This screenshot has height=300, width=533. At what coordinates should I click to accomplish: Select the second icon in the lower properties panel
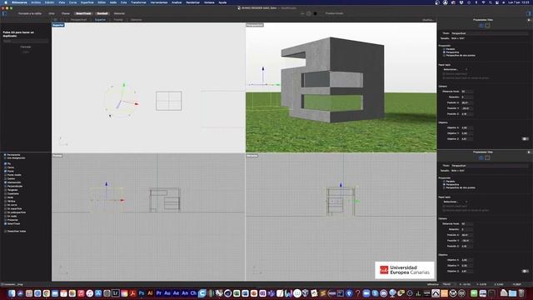coord(487,157)
